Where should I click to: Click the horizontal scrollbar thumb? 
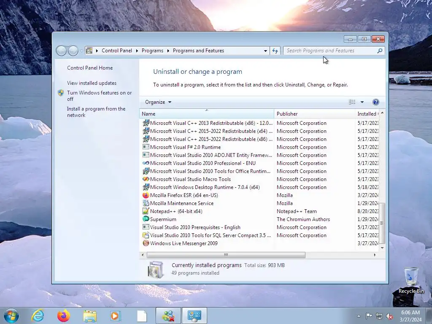(226, 255)
